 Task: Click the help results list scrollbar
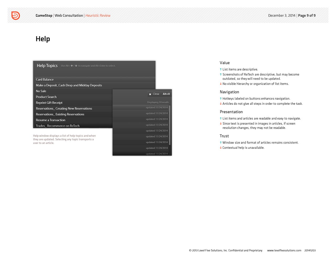(170, 125)
